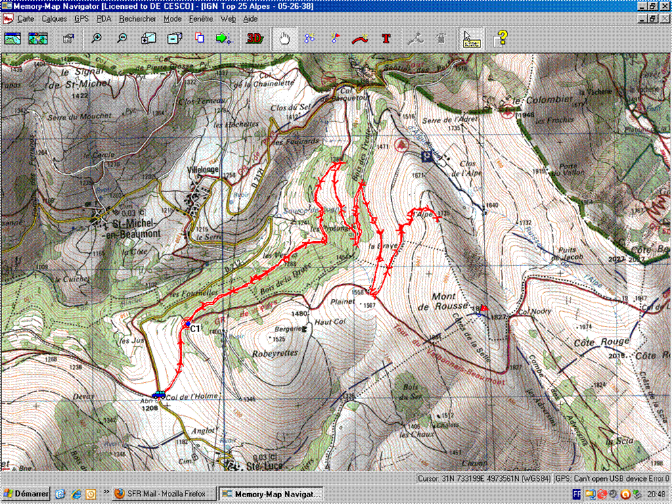Open the Calques menu
The image size is (672, 504).
(x=54, y=19)
